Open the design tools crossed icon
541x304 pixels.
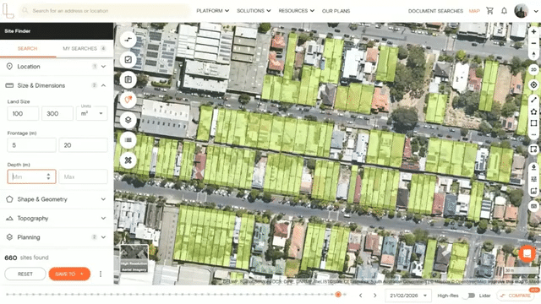click(x=128, y=160)
